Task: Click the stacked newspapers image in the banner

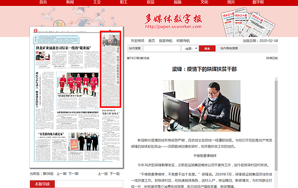Action: (248, 23)
